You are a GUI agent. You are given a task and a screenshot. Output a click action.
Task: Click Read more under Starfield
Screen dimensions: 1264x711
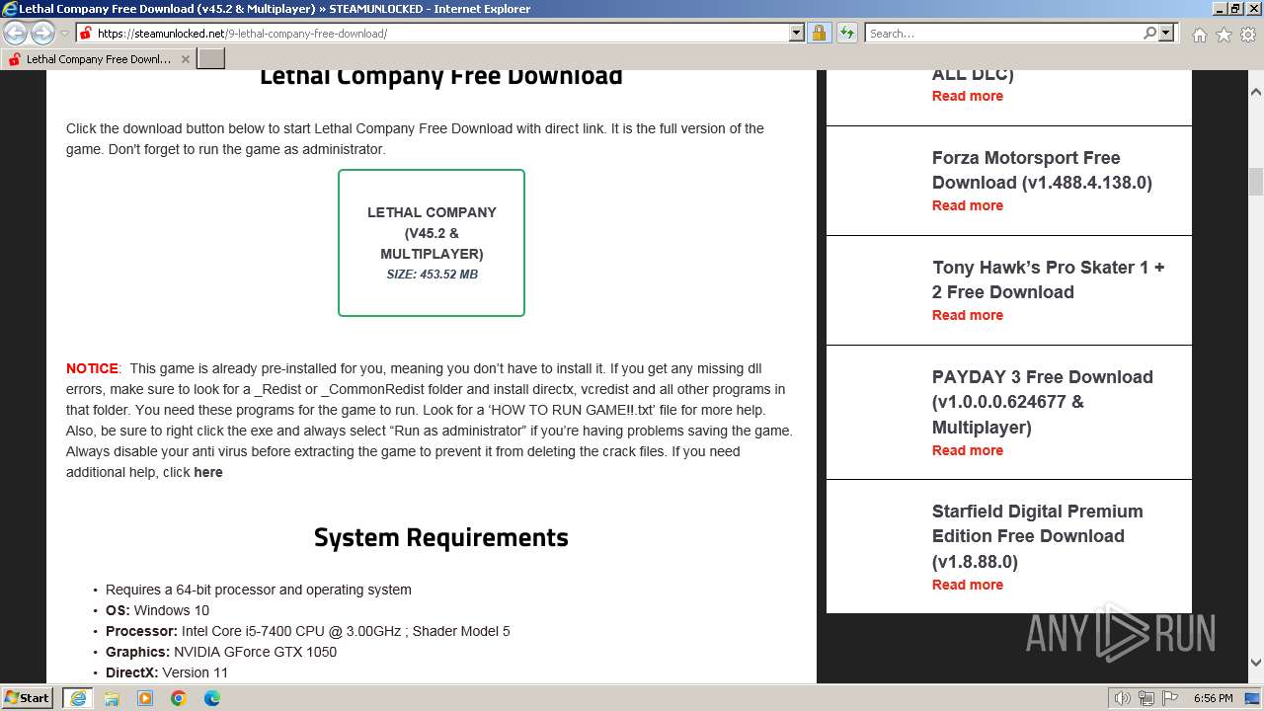pyautogui.click(x=968, y=585)
